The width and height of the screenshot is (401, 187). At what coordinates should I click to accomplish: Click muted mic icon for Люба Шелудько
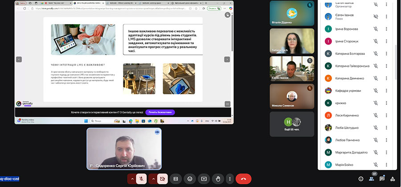(x=376, y=128)
